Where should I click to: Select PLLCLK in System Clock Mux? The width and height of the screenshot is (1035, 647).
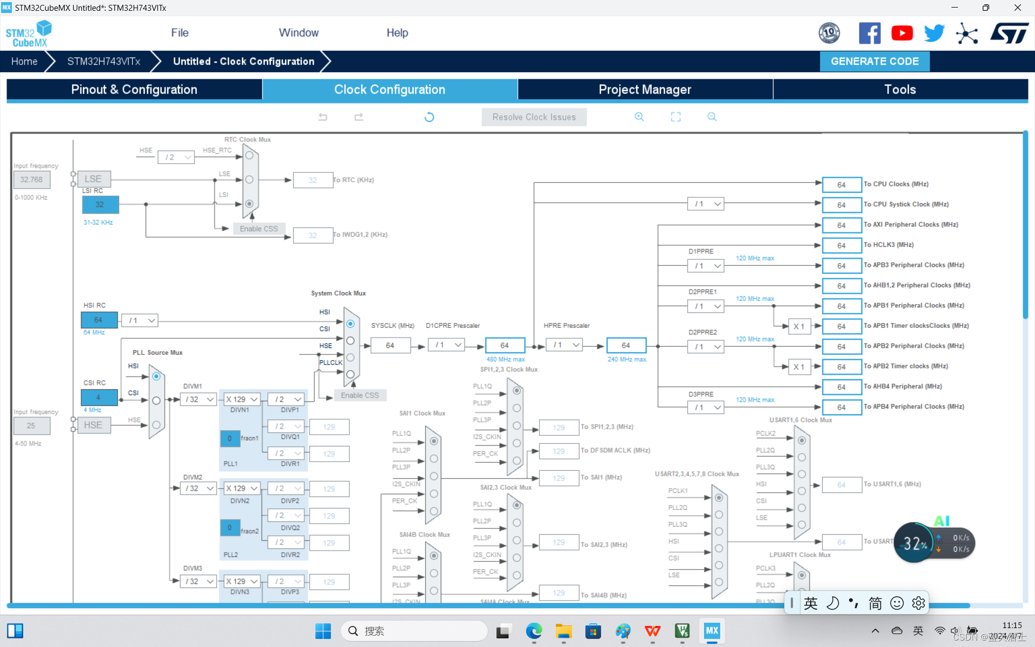click(x=350, y=374)
